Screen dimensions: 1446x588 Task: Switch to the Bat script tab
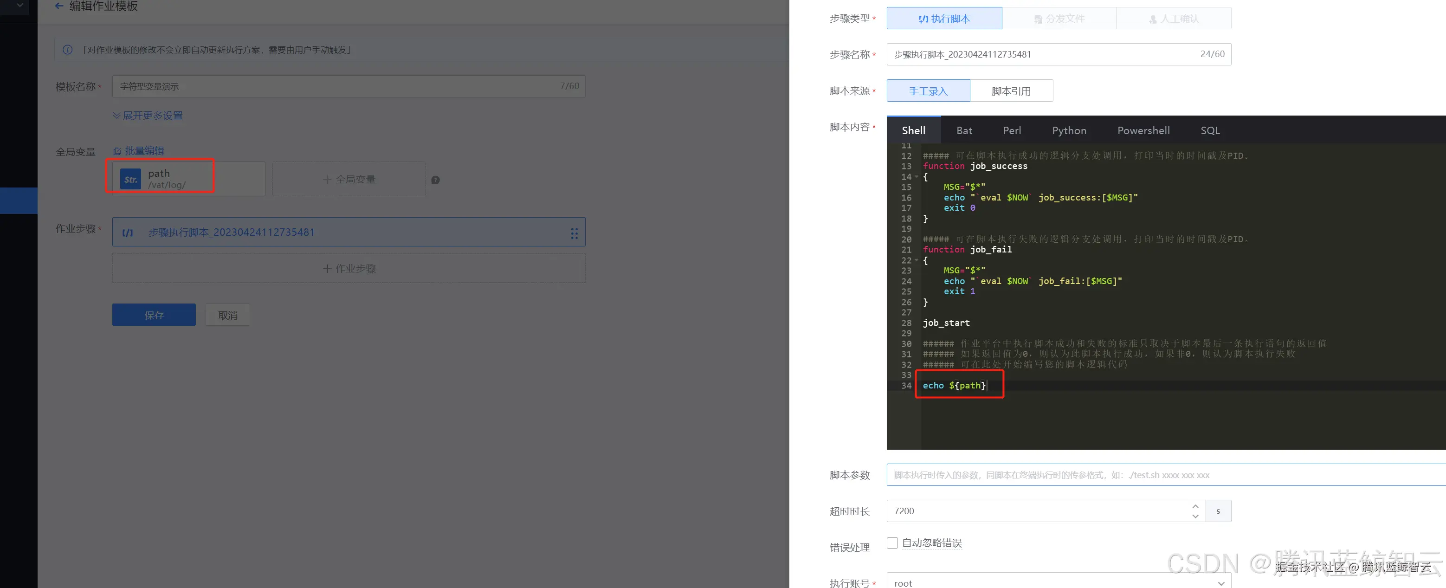(964, 130)
